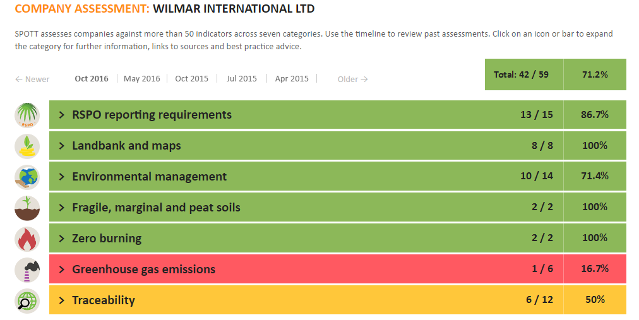
Task: Click the Traceability magnifier globe icon
Action: click(x=27, y=301)
